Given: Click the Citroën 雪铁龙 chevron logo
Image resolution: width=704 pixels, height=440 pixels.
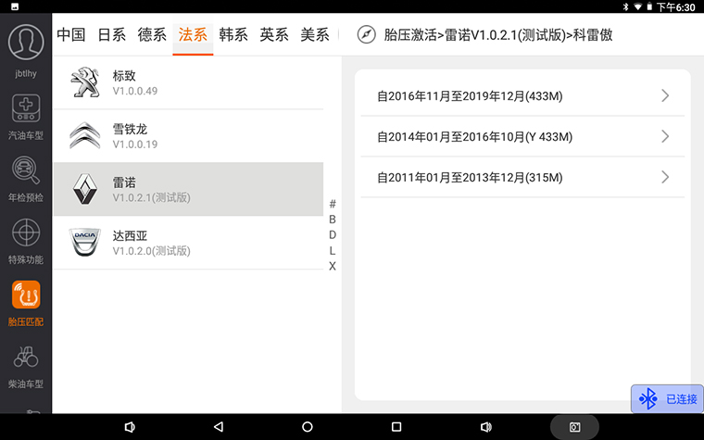Looking at the screenshot, I should (85, 135).
